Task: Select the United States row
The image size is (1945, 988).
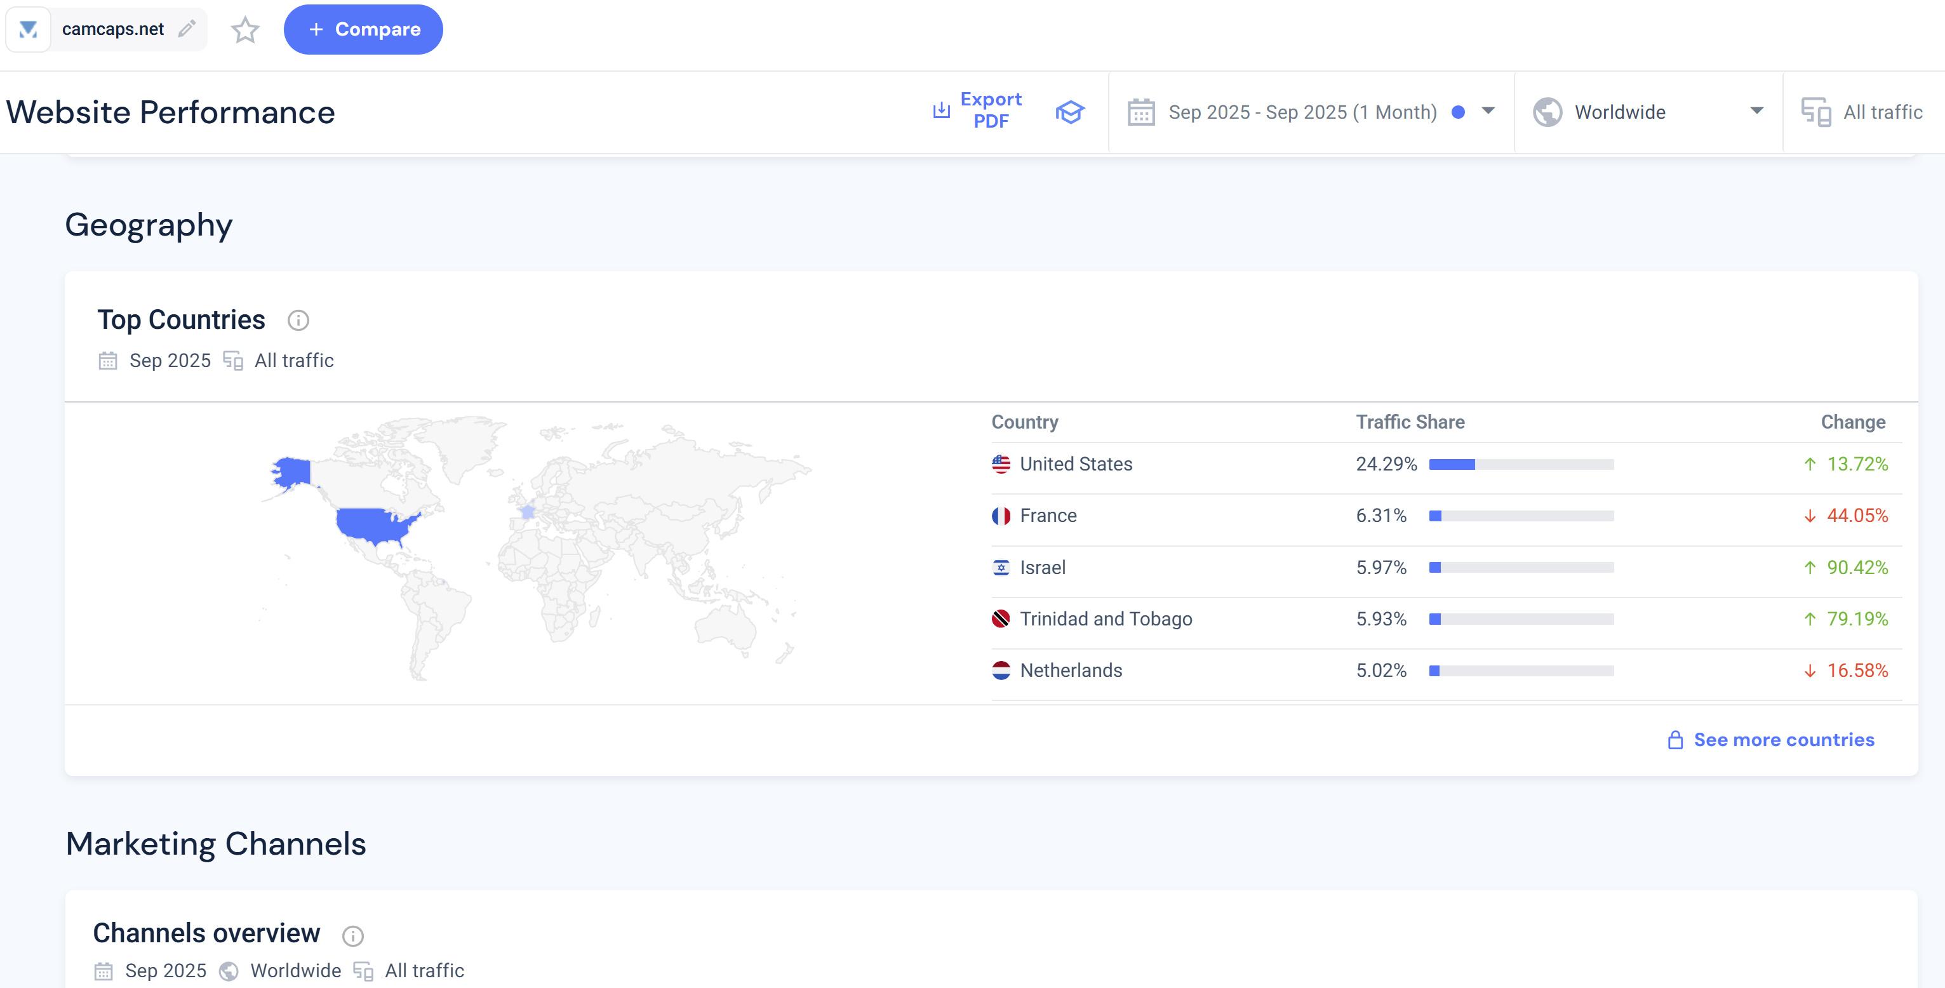Action: click(x=1075, y=464)
